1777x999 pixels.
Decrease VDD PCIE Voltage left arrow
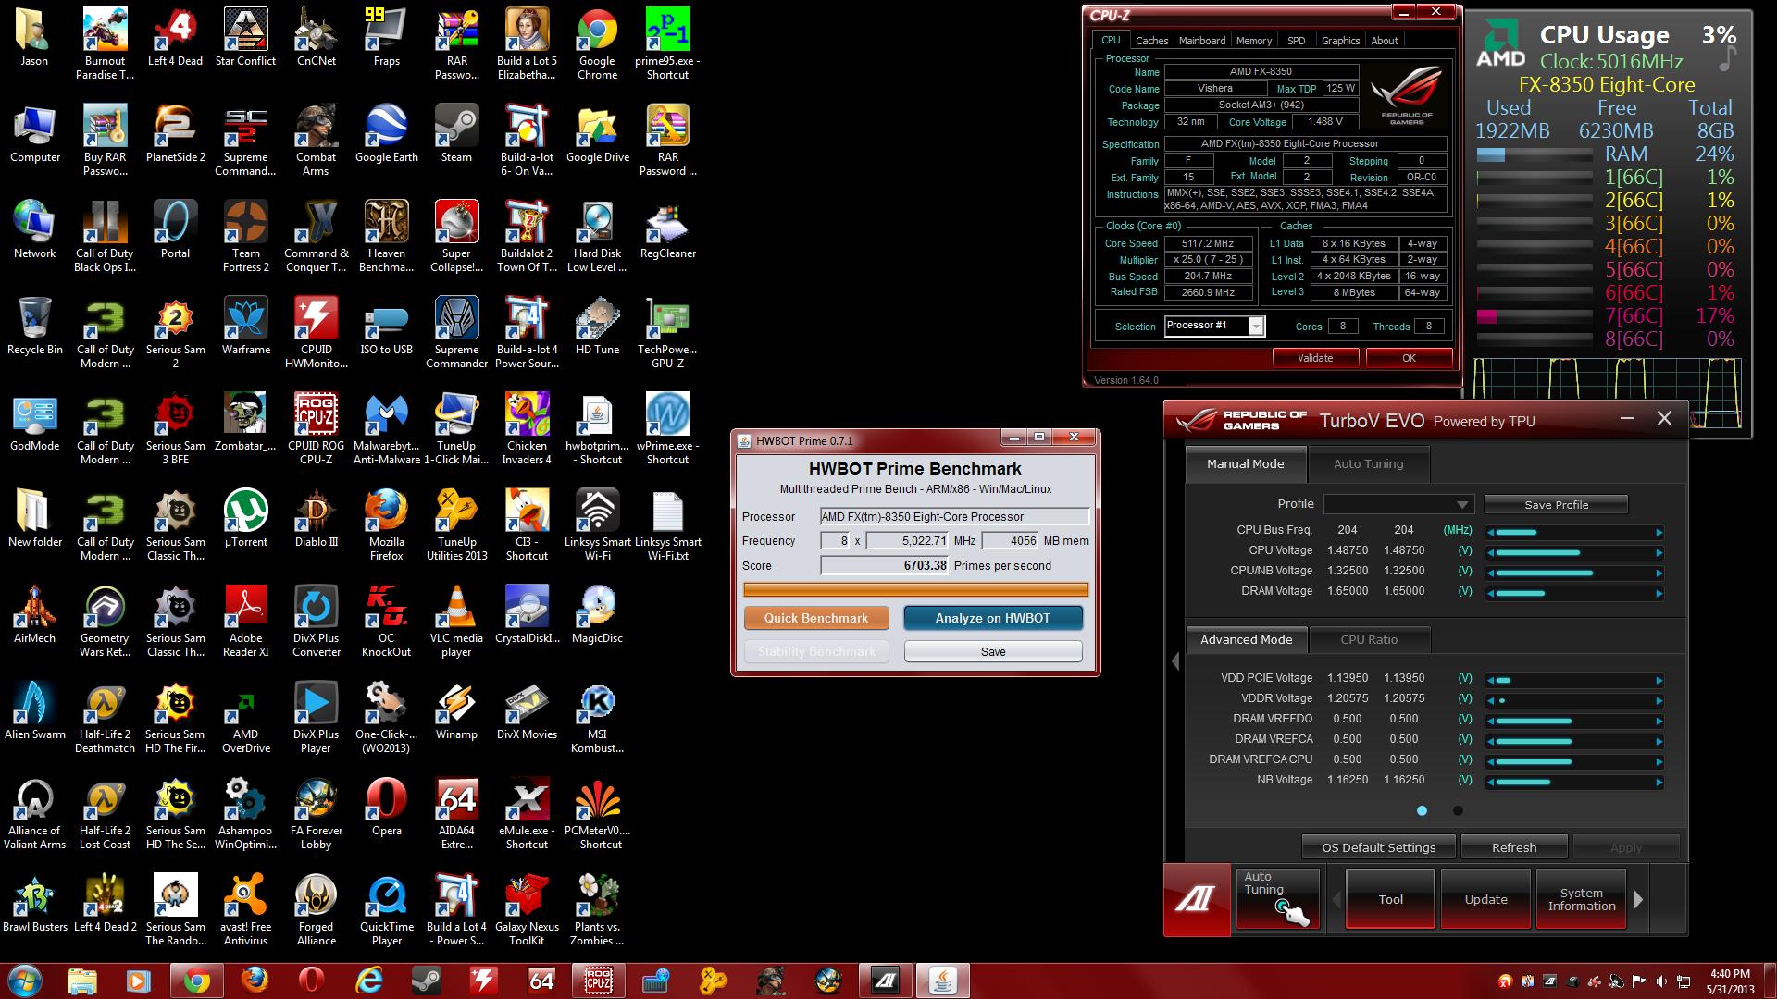(1490, 680)
